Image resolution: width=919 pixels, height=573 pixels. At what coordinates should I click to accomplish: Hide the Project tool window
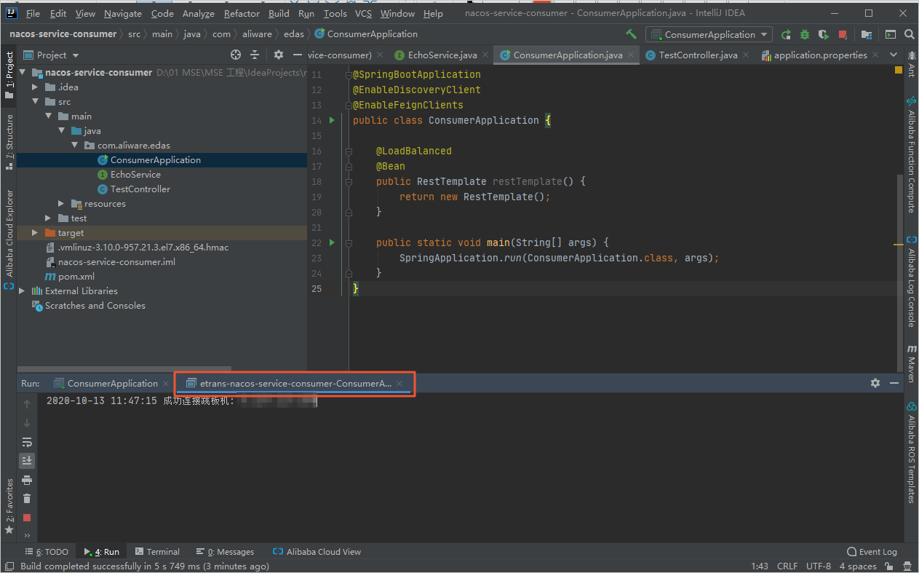(297, 55)
